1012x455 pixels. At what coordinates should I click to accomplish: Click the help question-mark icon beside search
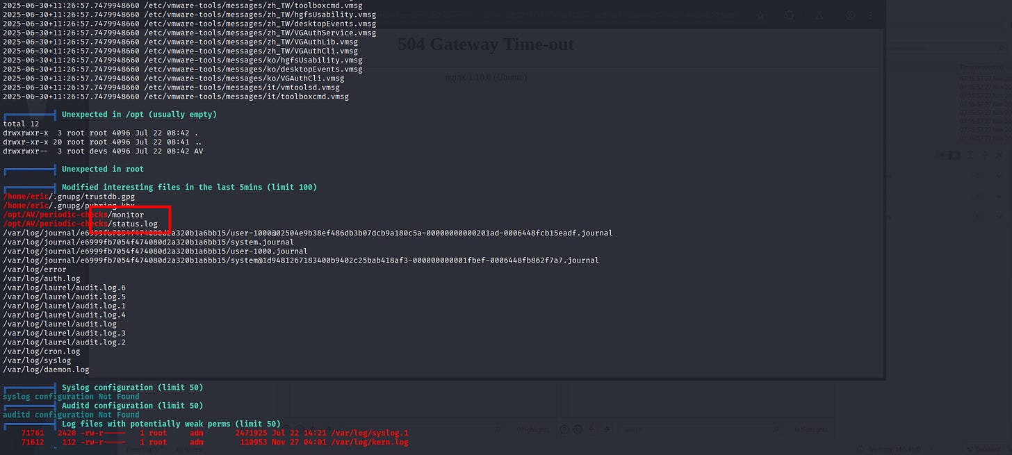tap(564, 429)
